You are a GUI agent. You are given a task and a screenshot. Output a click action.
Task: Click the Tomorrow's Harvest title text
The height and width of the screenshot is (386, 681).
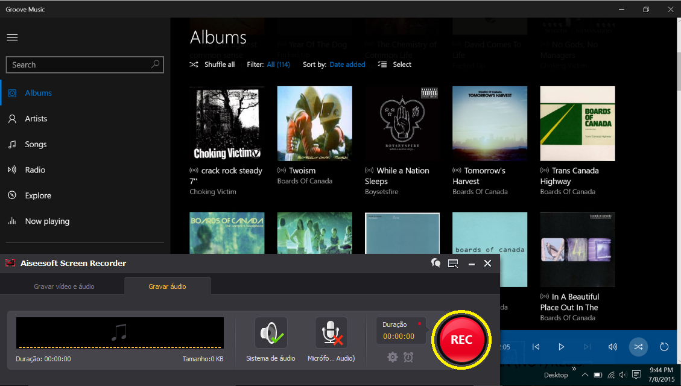(479, 176)
